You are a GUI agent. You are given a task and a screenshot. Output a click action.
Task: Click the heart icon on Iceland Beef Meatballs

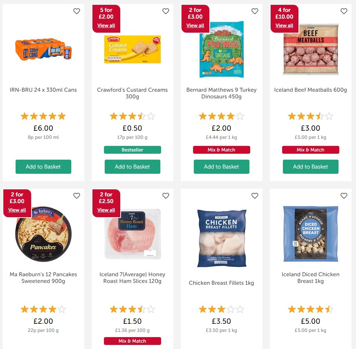click(x=344, y=11)
